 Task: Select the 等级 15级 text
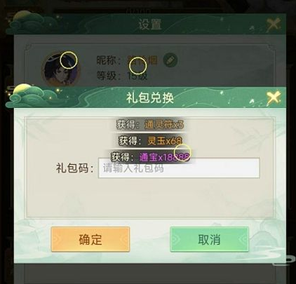tap(122, 76)
